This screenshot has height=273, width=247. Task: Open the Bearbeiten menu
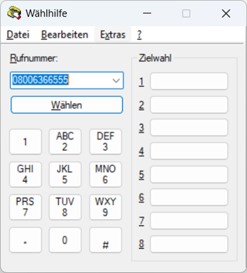click(x=65, y=35)
